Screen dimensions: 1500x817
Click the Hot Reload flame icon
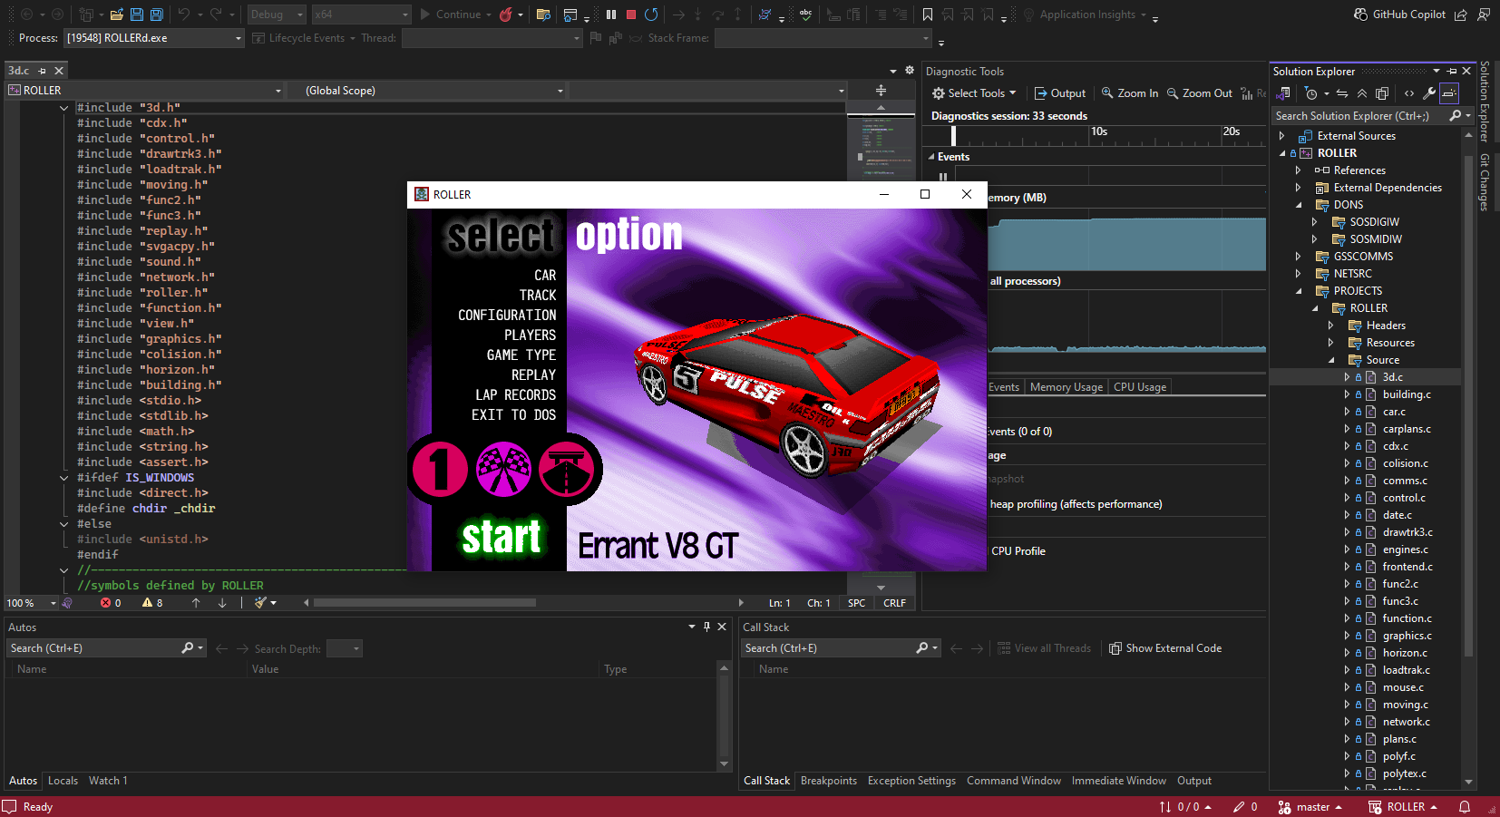point(506,15)
